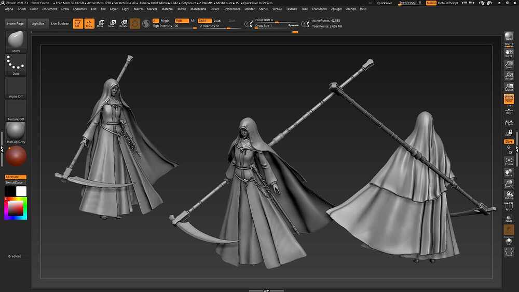Click the AAHalf icon
The width and height of the screenshot is (519, 292).
tap(509, 87)
